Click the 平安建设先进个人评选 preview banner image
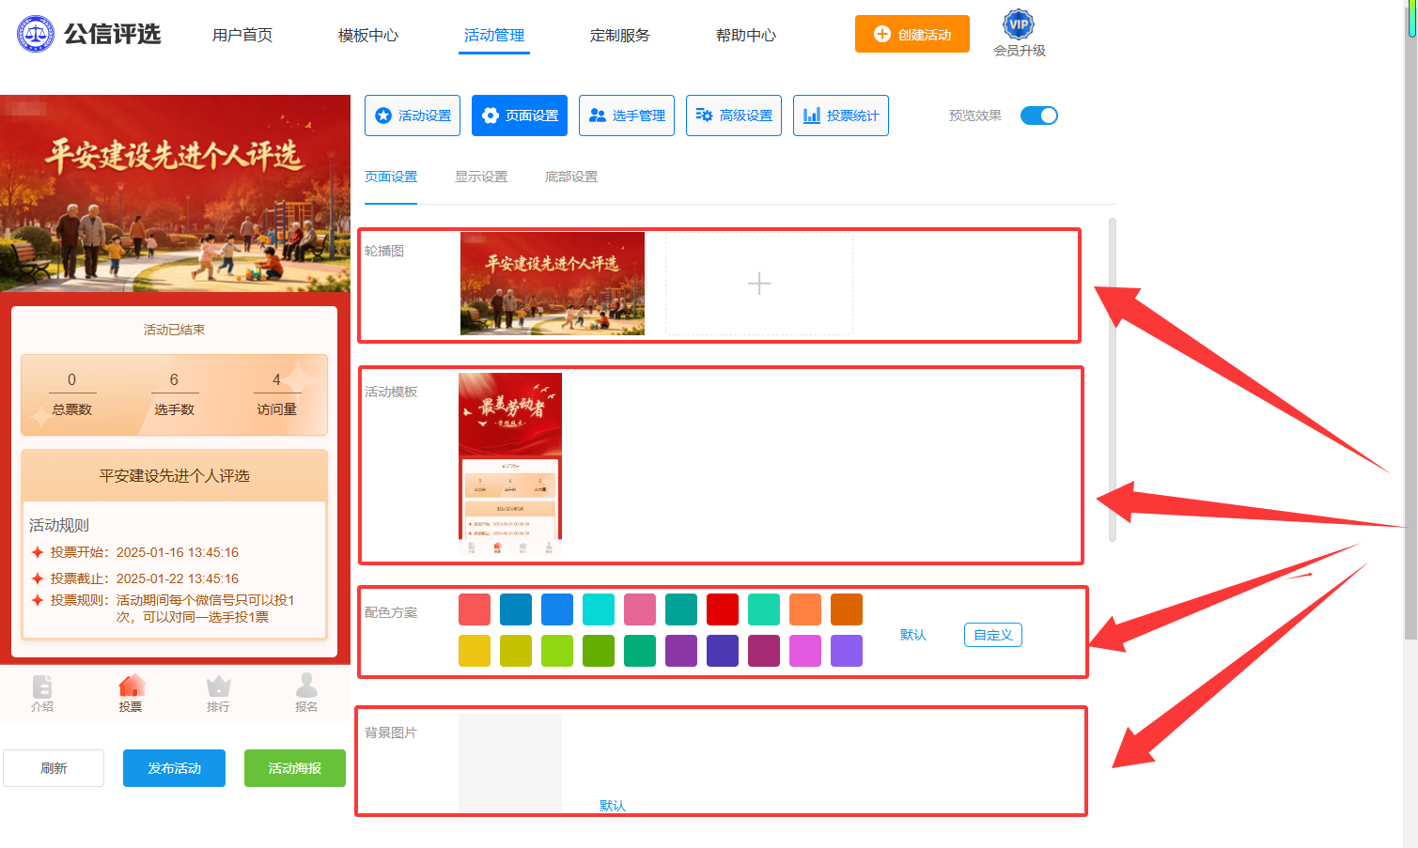The image size is (1418, 848). (175, 193)
